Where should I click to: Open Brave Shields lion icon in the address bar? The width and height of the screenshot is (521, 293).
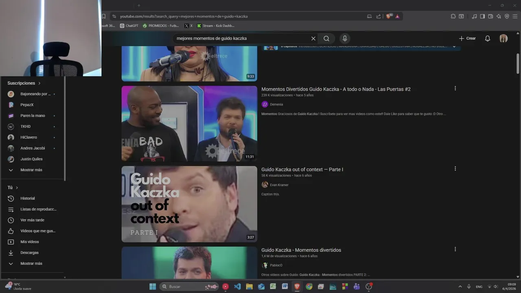[389, 16]
